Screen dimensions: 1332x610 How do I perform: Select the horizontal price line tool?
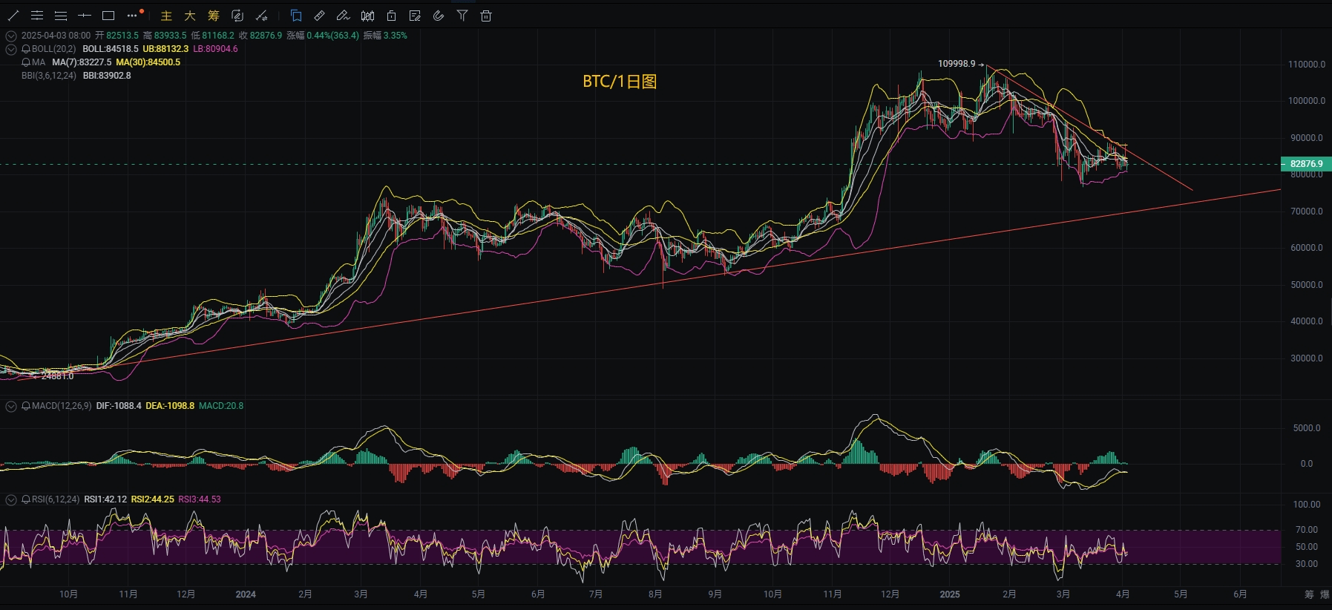(85, 16)
